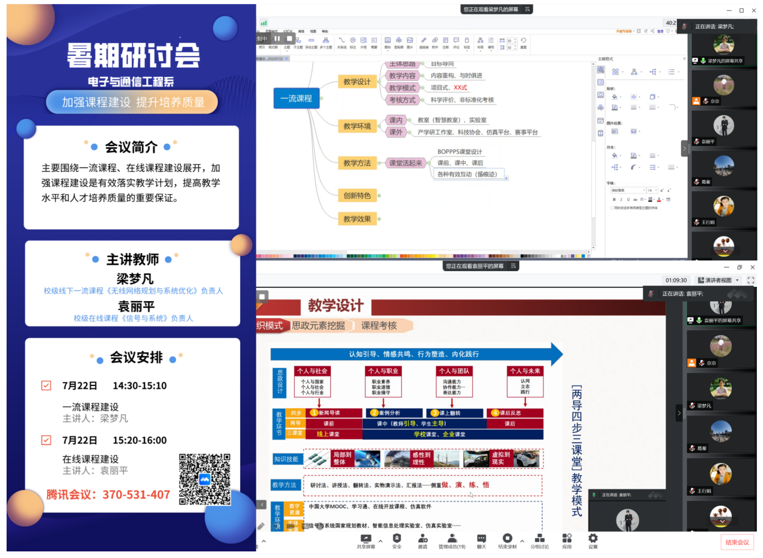Open Manage Members (管理成员) panel
This screenshot has width=763, height=558.
point(452,539)
